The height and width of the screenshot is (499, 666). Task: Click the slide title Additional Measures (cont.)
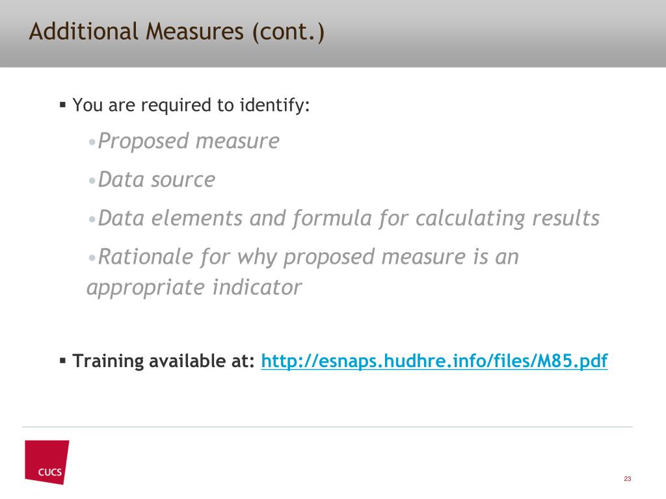coord(177,32)
